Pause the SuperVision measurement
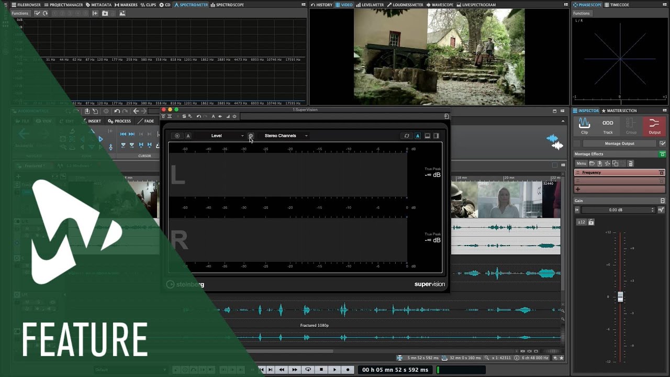The height and width of the screenshot is (377, 670). (177, 136)
